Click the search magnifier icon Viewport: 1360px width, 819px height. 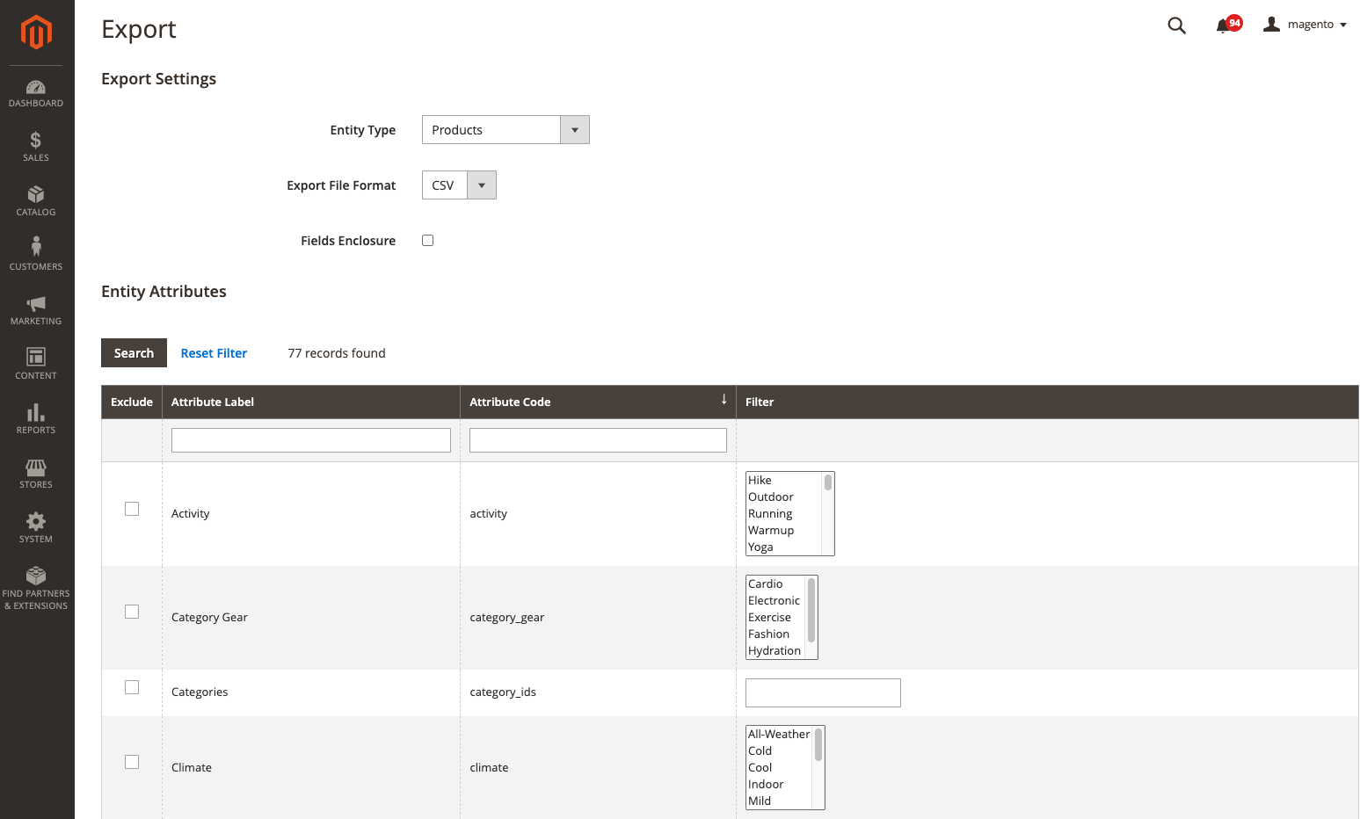pyautogui.click(x=1176, y=25)
